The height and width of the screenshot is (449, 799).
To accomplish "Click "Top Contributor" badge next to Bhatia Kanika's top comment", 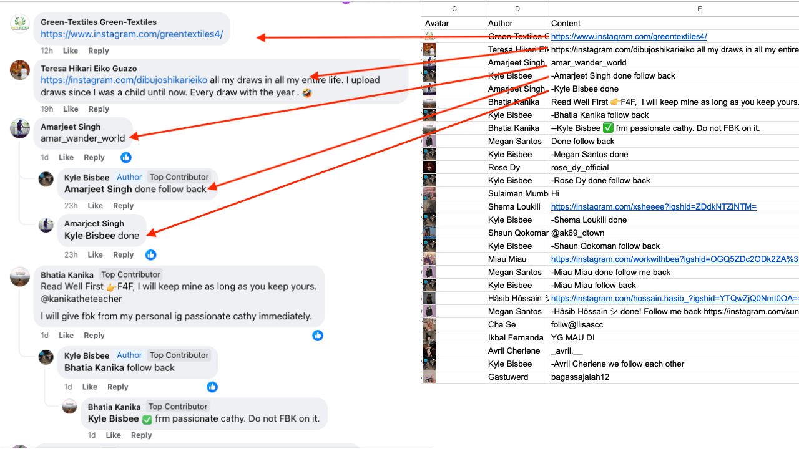I will coord(131,274).
